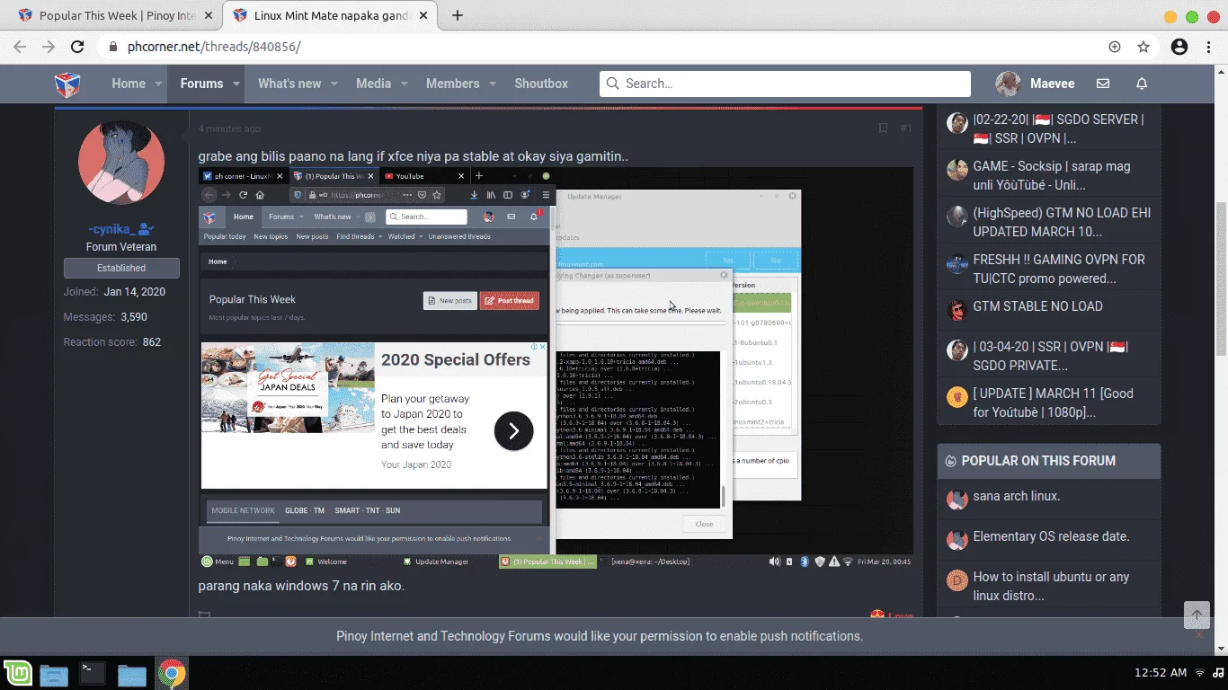View site info via the lock icon
1228x690 pixels.
coord(113,47)
